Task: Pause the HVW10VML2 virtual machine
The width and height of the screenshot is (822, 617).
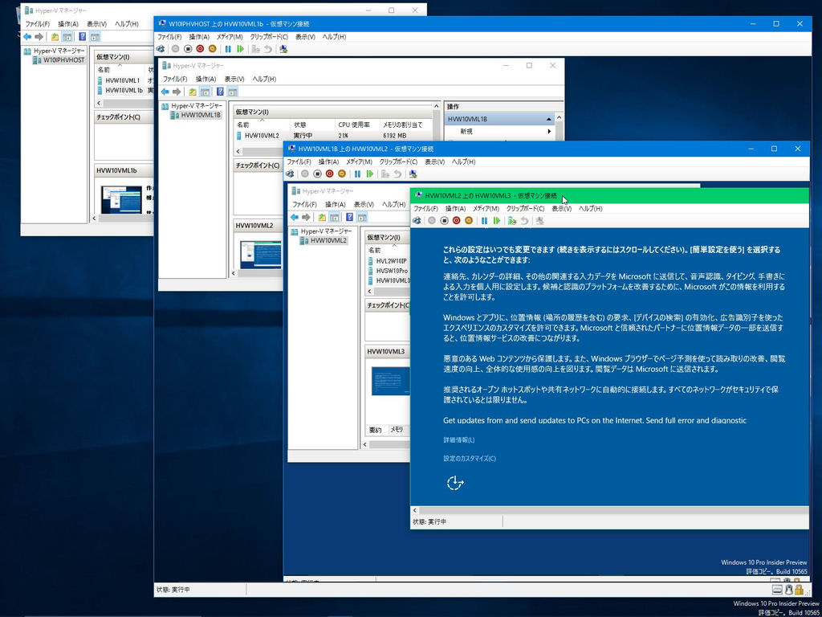Action: pyautogui.click(x=357, y=174)
